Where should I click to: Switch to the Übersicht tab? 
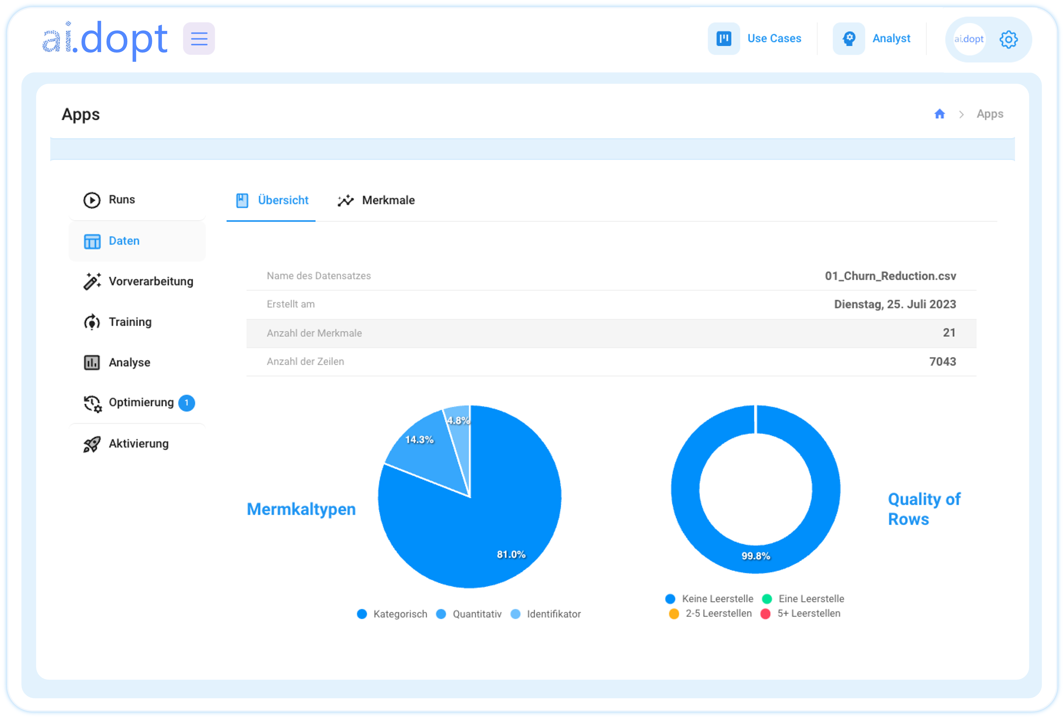272,200
